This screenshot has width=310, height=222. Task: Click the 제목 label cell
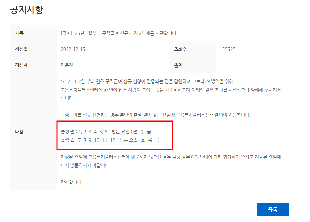click(x=34, y=33)
